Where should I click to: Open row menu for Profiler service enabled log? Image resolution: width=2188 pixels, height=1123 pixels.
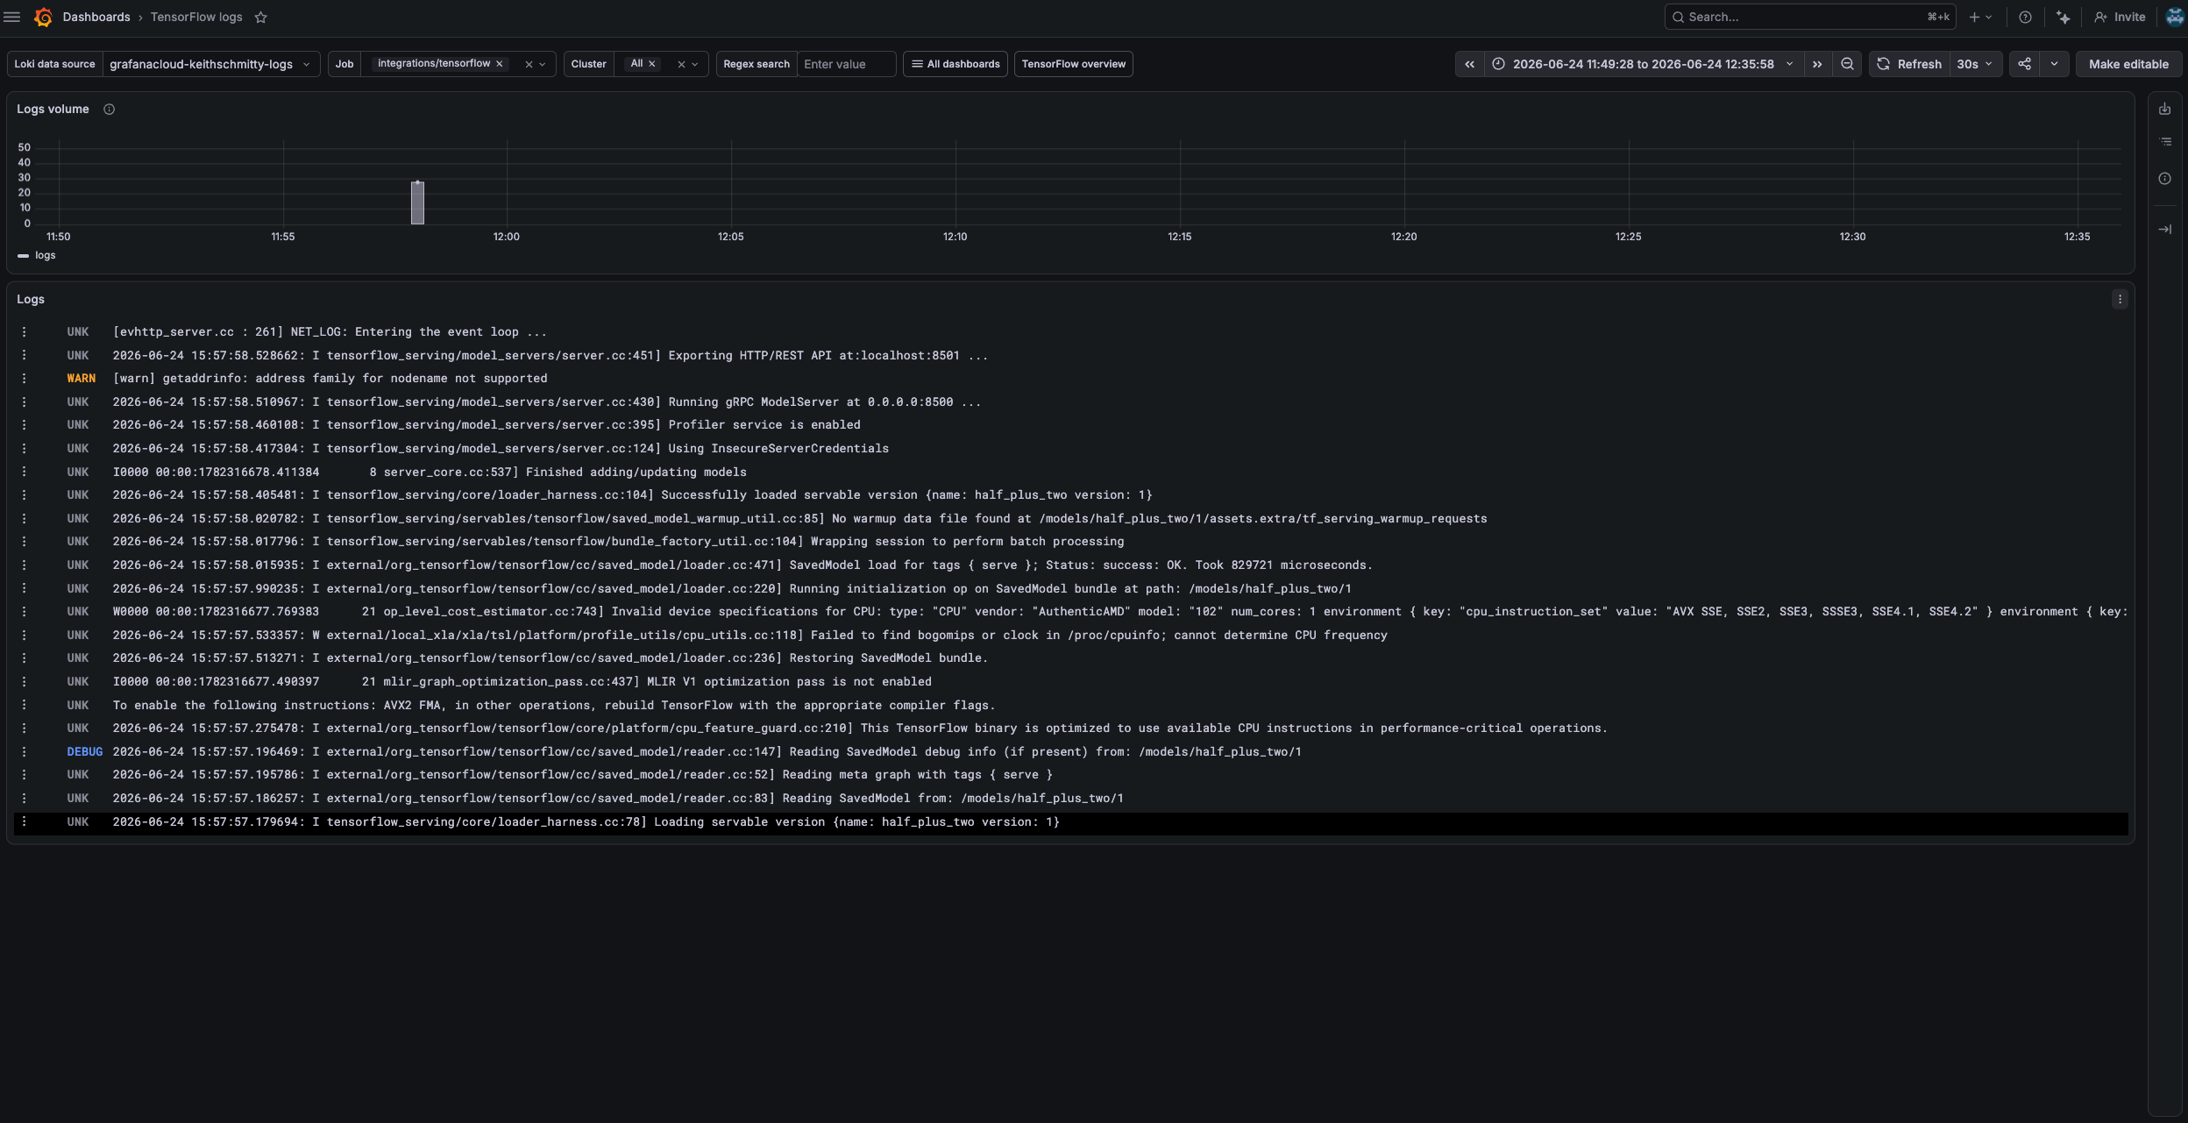pos(24,425)
